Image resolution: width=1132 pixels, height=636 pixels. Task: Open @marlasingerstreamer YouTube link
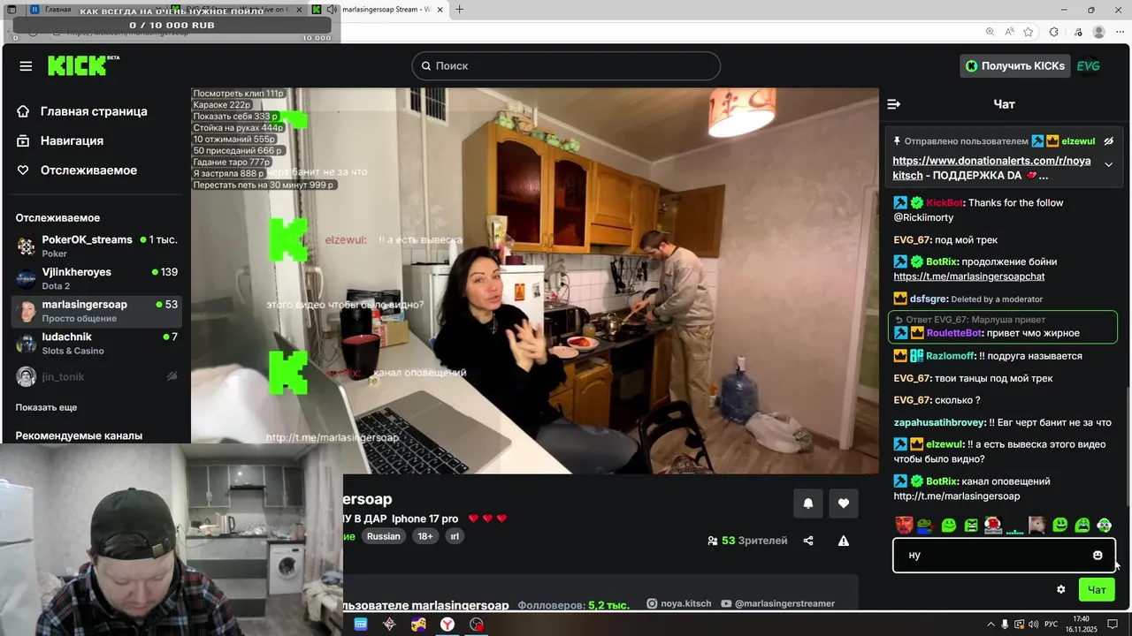tap(777, 603)
